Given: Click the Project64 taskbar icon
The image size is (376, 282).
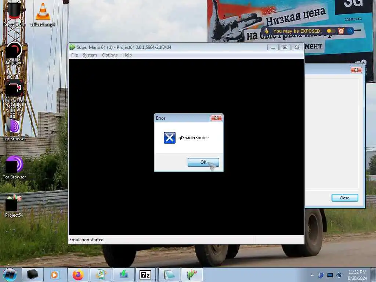Looking at the screenshot, I should 192,275.
